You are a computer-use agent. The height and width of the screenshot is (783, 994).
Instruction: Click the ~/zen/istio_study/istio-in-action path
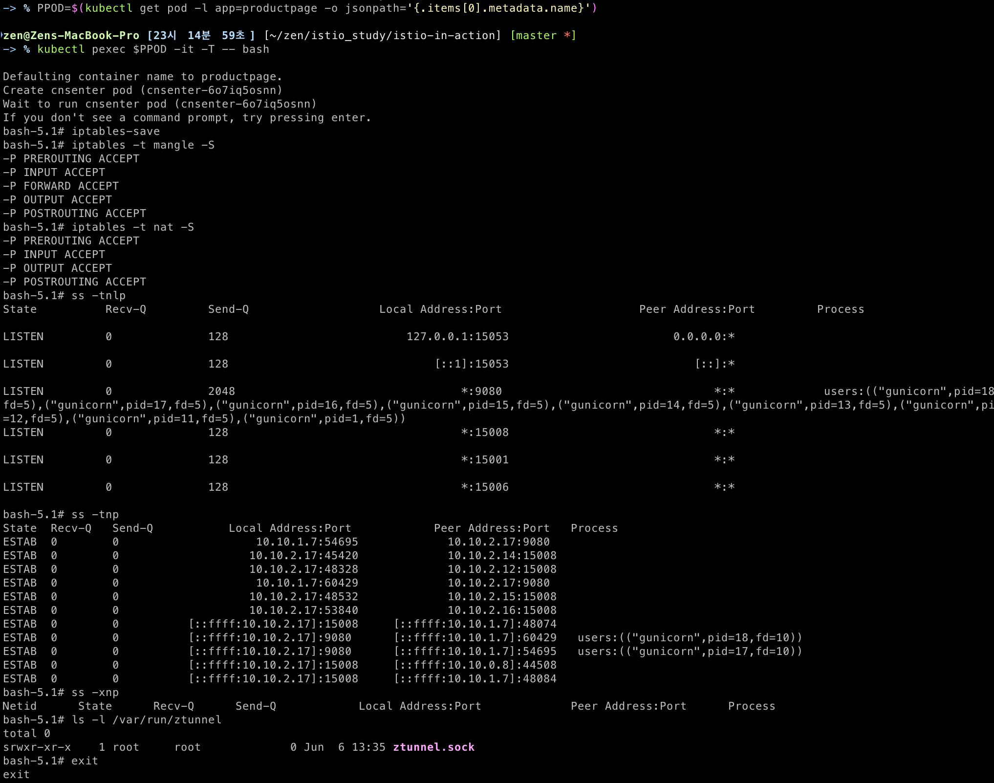coord(383,36)
